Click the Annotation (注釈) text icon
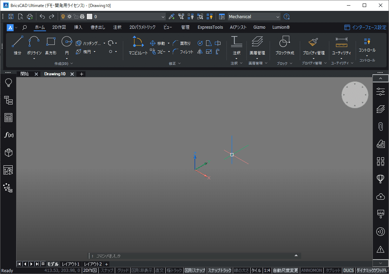Viewport: 389px width, 274px height. pyautogui.click(x=236, y=41)
